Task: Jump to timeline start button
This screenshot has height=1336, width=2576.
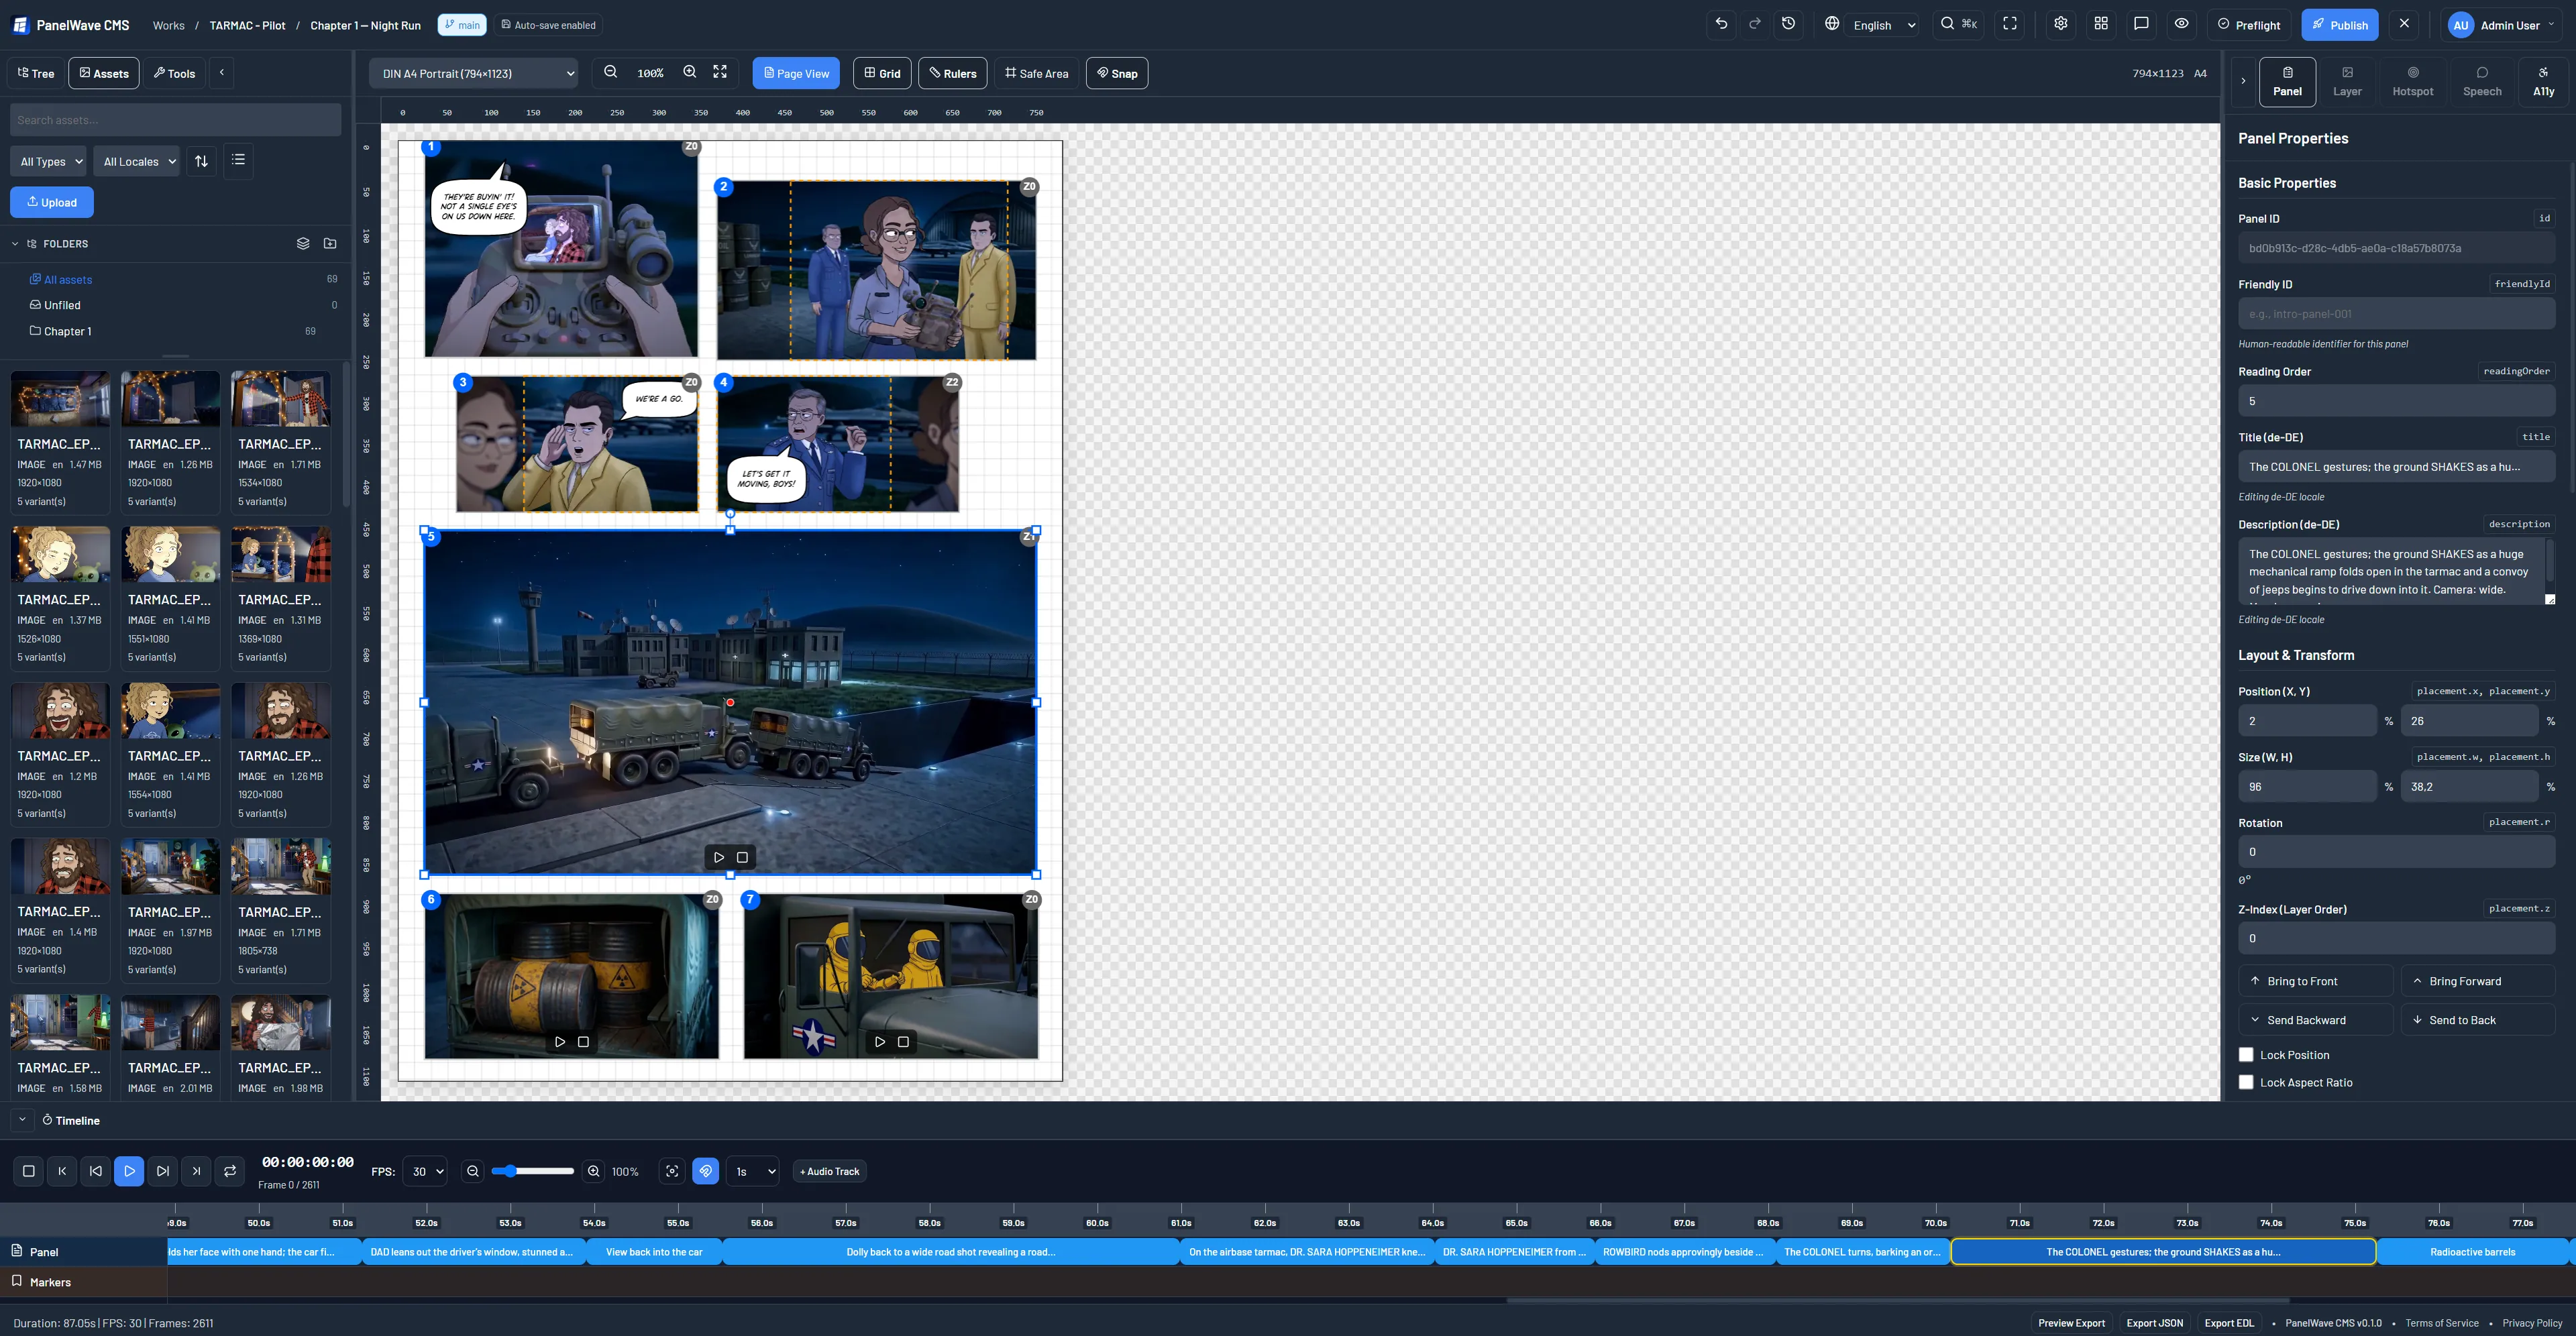Action: tap(62, 1171)
